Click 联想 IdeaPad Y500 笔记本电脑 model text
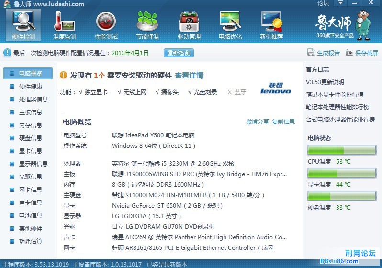The height and width of the screenshot is (268, 382). [153, 135]
